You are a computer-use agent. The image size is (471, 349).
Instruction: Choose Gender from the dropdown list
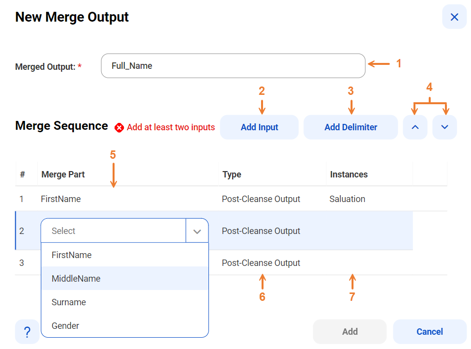(125, 325)
